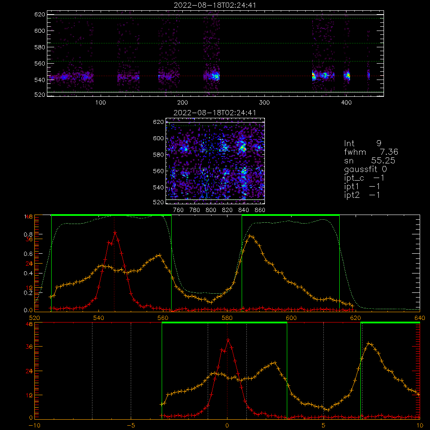Click the red curve peak at 0 in bottom plot

228,340
